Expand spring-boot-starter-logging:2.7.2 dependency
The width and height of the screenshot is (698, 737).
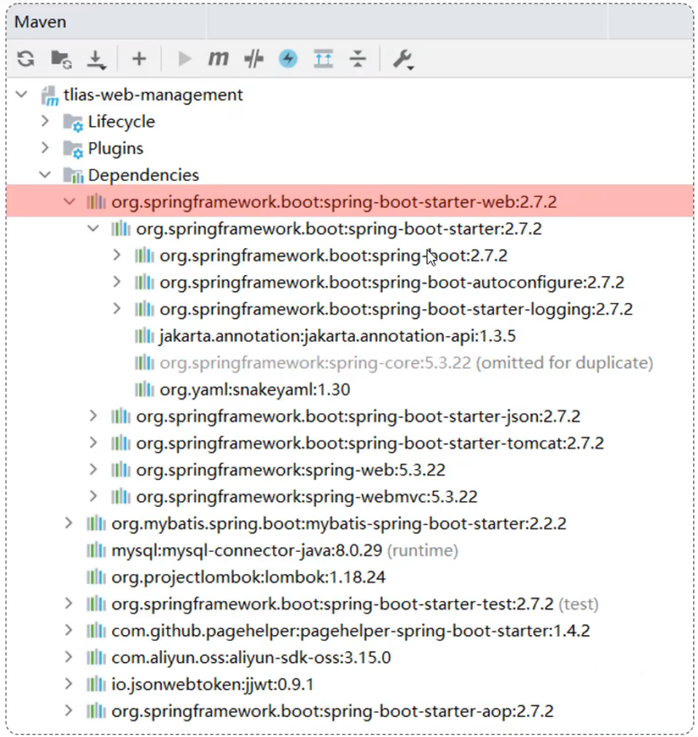(x=116, y=309)
